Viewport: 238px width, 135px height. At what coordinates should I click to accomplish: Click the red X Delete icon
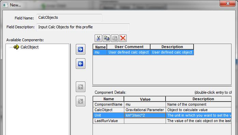click(123, 38)
